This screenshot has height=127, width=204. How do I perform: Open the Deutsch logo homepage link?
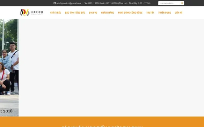(31, 13)
